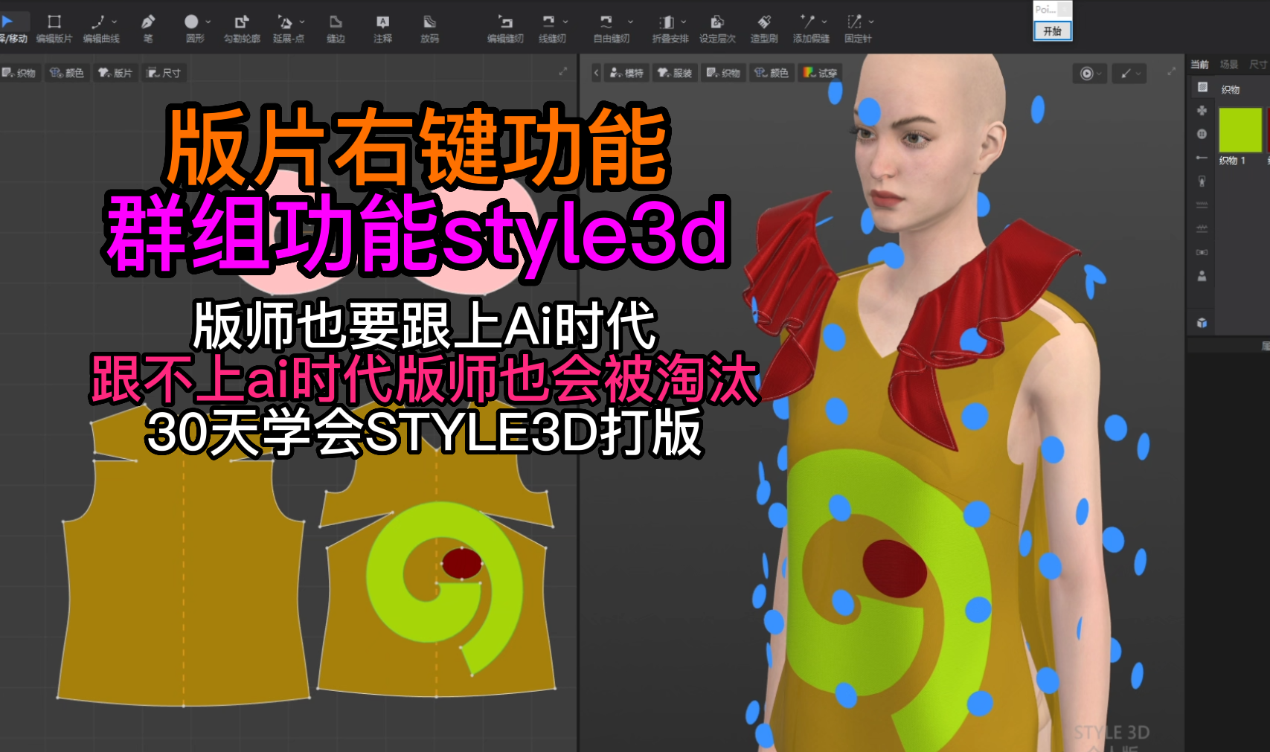This screenshot has height=752, width=1270.
Task: Expand the 自由缝纫 tool dropdown arrow
Action: [x=630, y=22]
